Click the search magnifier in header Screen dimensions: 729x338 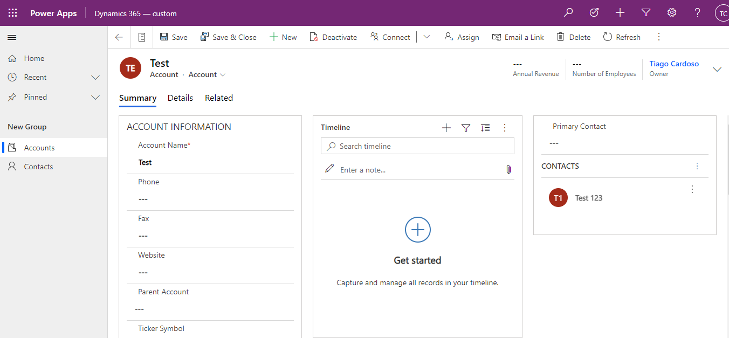pos(568,13)
